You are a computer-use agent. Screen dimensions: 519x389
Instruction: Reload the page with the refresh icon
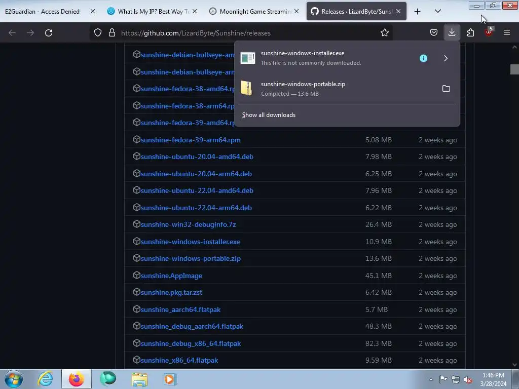(49, 33)
